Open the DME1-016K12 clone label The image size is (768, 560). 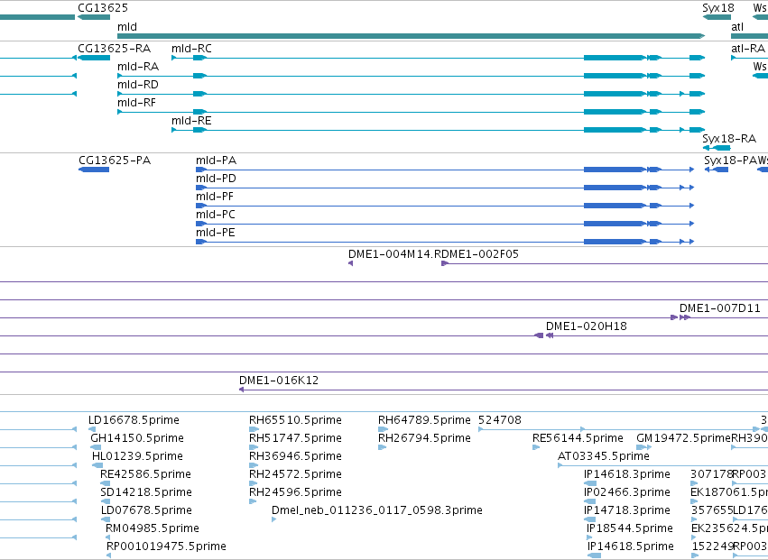[279, 381]
